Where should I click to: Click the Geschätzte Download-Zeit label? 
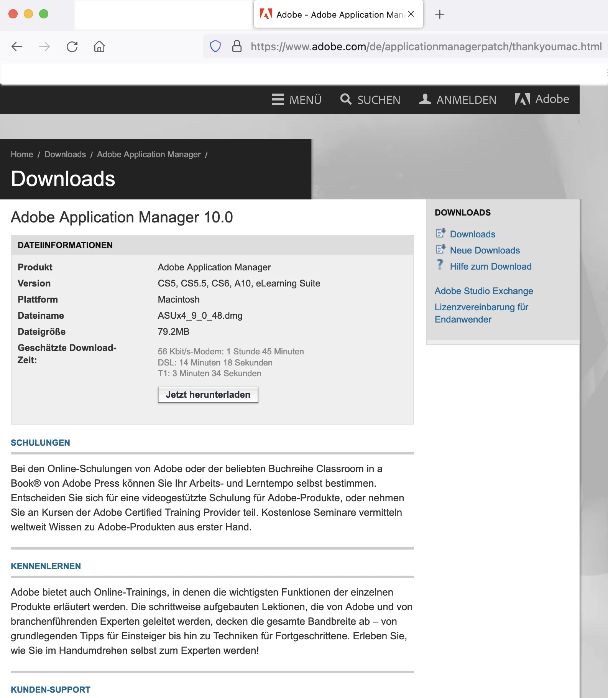click(x=67, y=354)
